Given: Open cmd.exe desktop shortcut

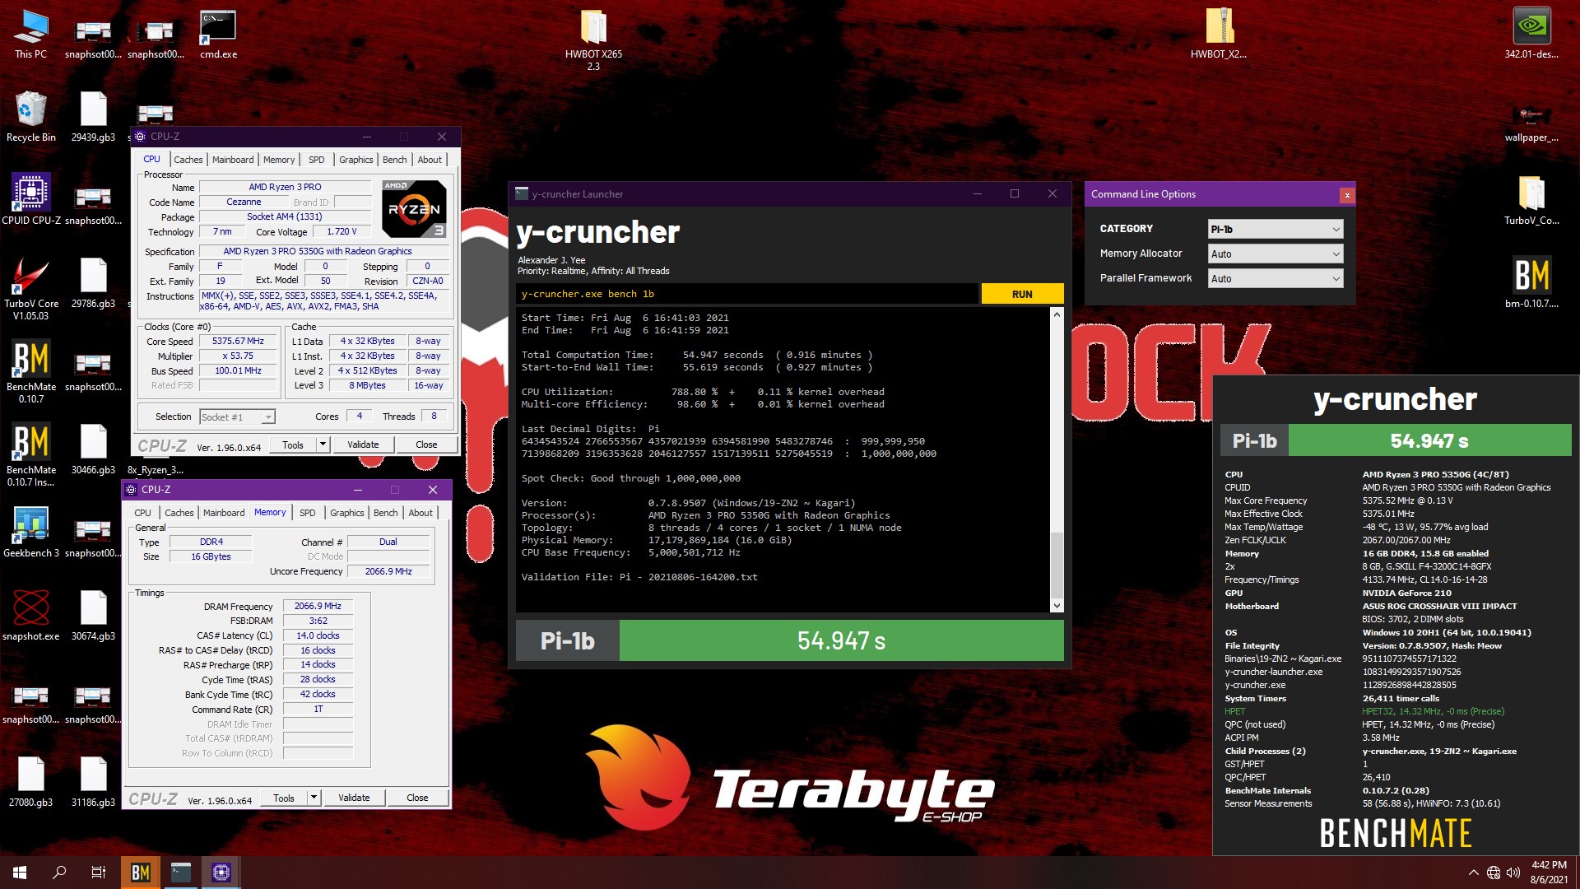Looking at the screenshot, I should (x=218, y=35).
